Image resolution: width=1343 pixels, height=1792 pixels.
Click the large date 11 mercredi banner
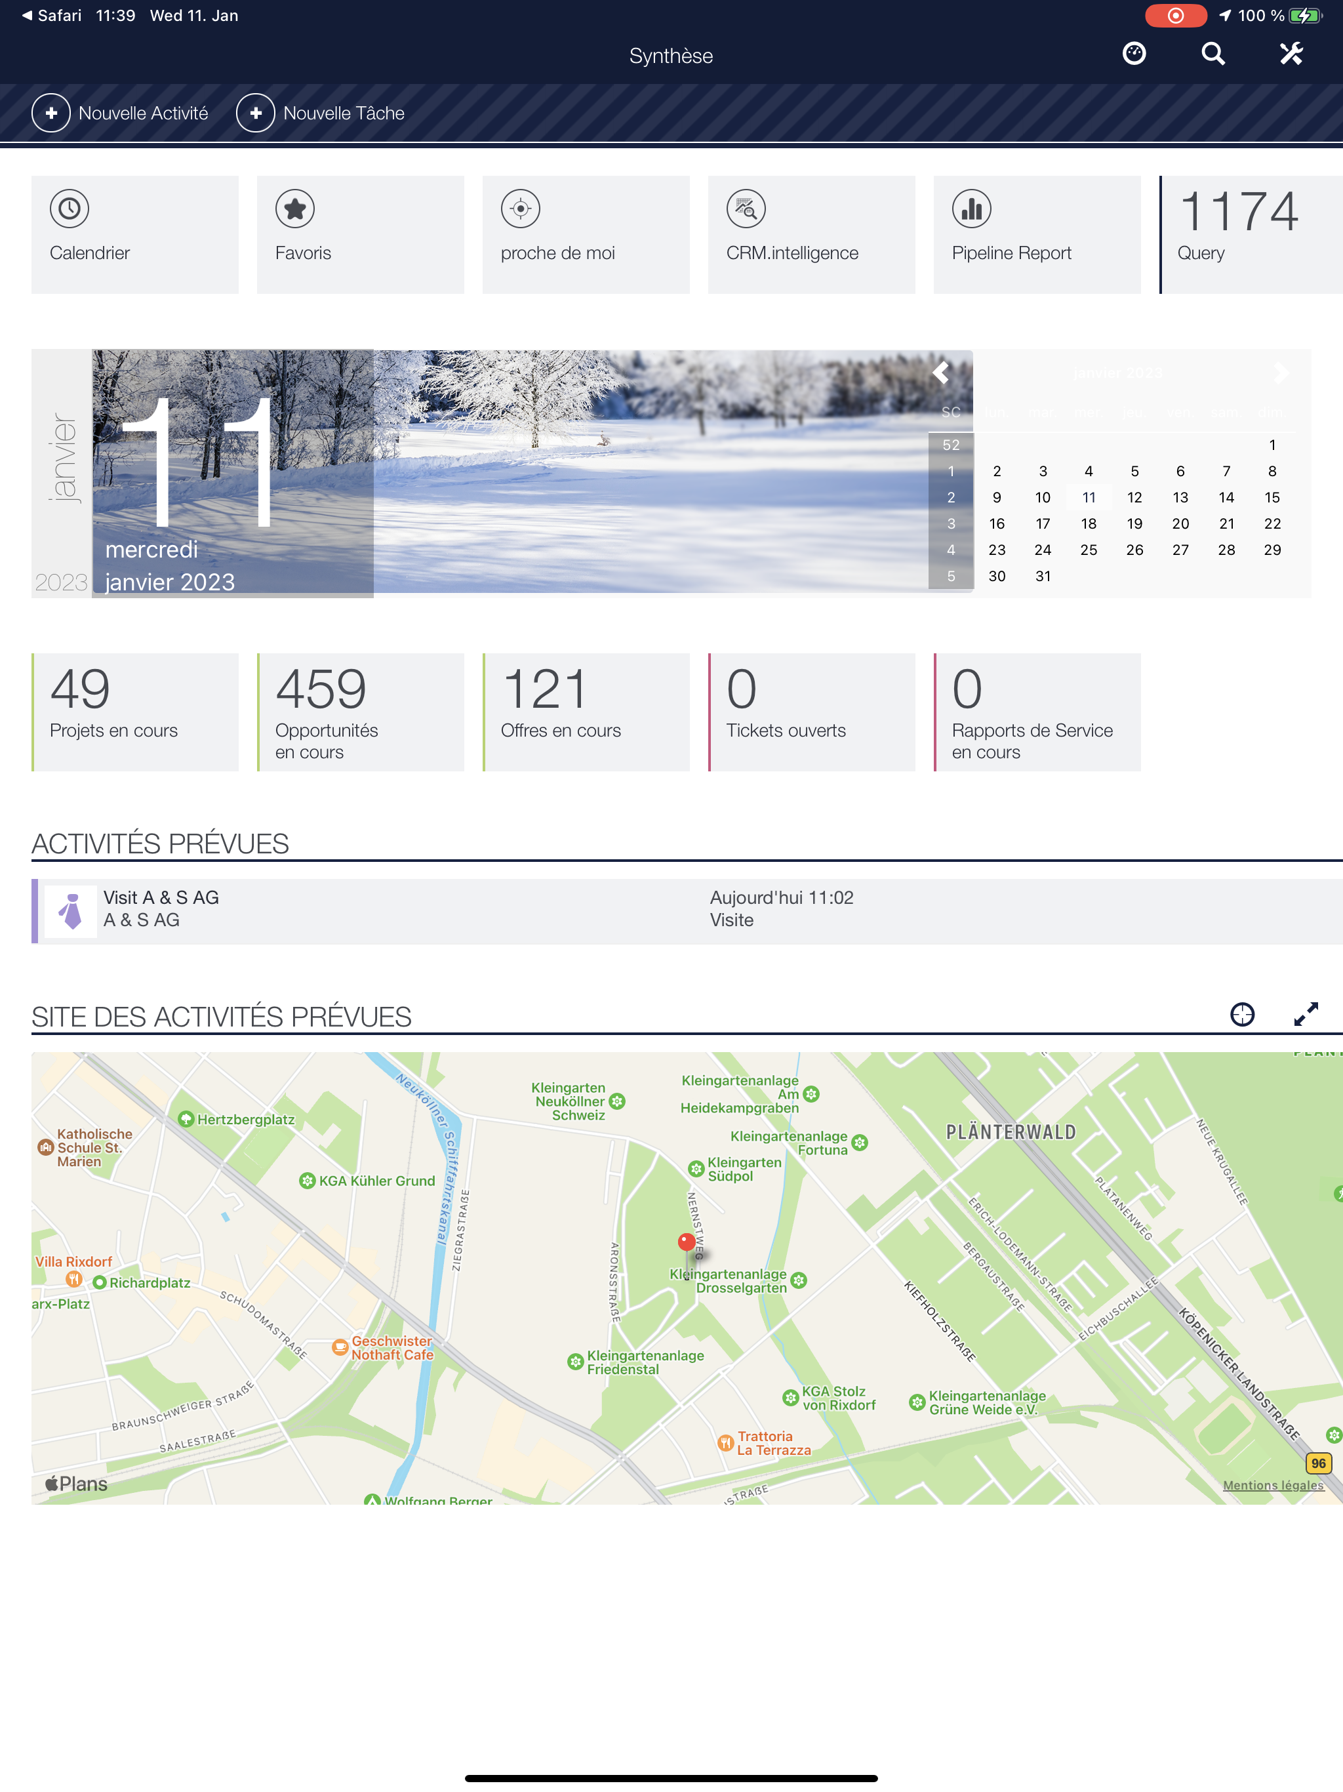(233, 474)
